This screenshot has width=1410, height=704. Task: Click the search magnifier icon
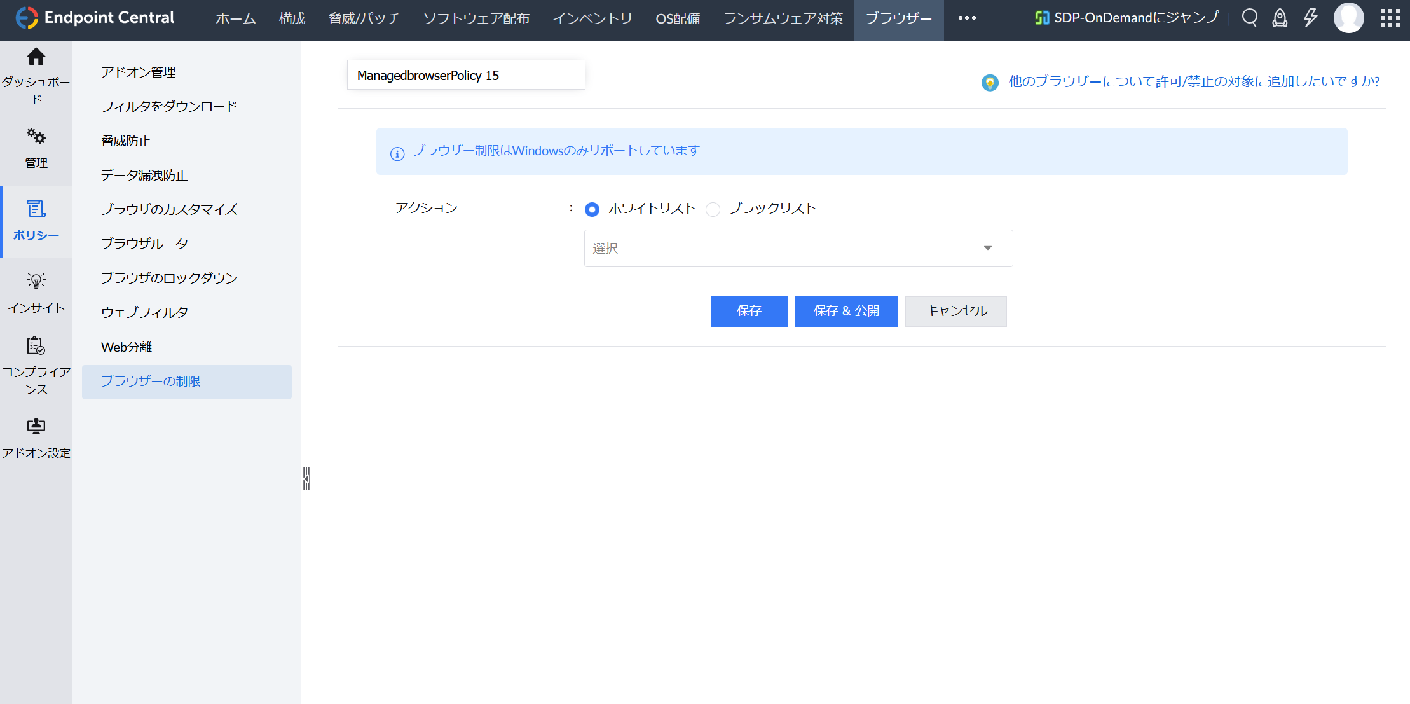tap(1249, 18)
